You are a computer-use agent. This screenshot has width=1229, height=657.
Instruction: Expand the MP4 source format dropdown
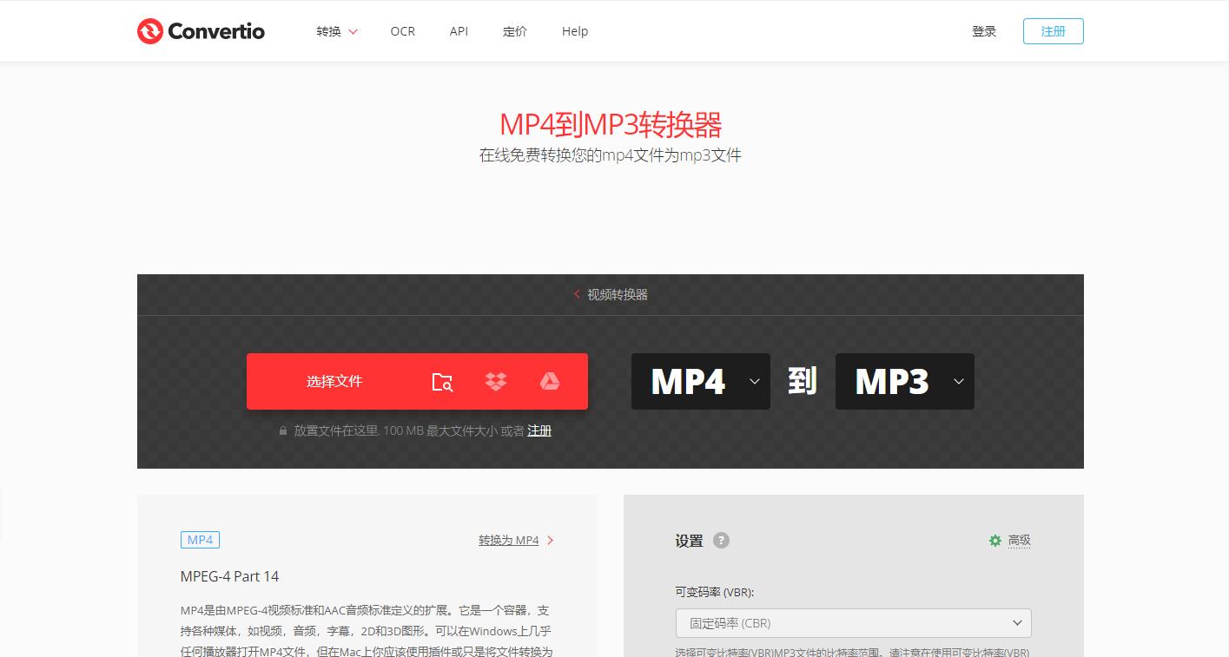coord(701,381)
